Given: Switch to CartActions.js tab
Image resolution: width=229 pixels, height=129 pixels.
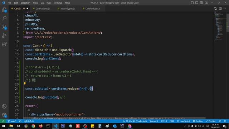Looking at the screenshot, I should coord(43,9).
